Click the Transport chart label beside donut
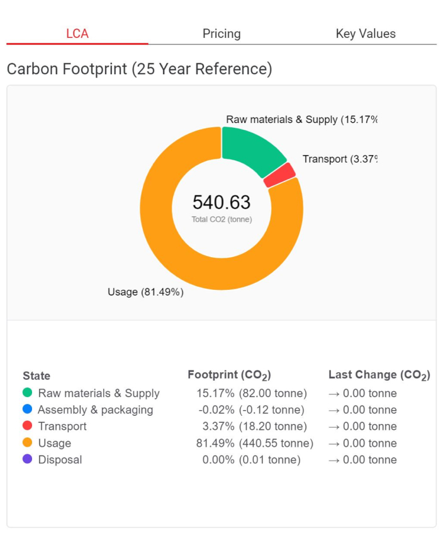The image size is (443, 540). pyautogui.click(x=339, y=159)
